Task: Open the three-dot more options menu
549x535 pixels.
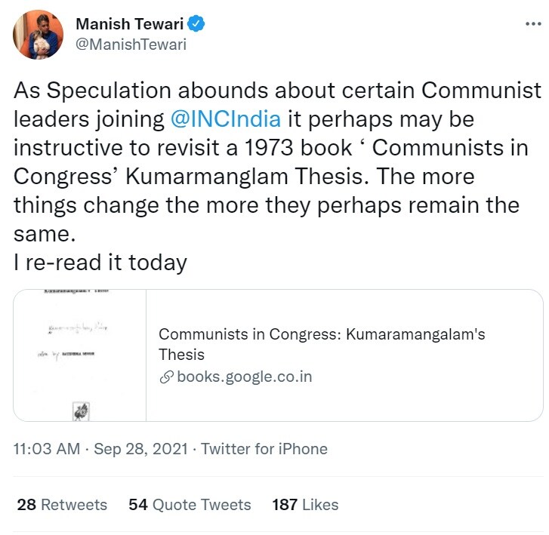Action: click(533, 24)
